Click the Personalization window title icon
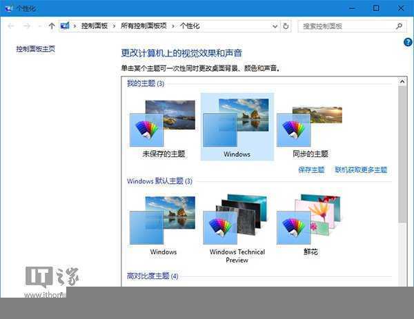The height and width of the screenshot is (319, 414). click(9, 8)
